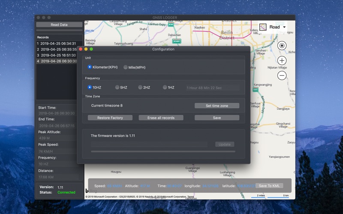Click Erase all records button

click(161, 118)
